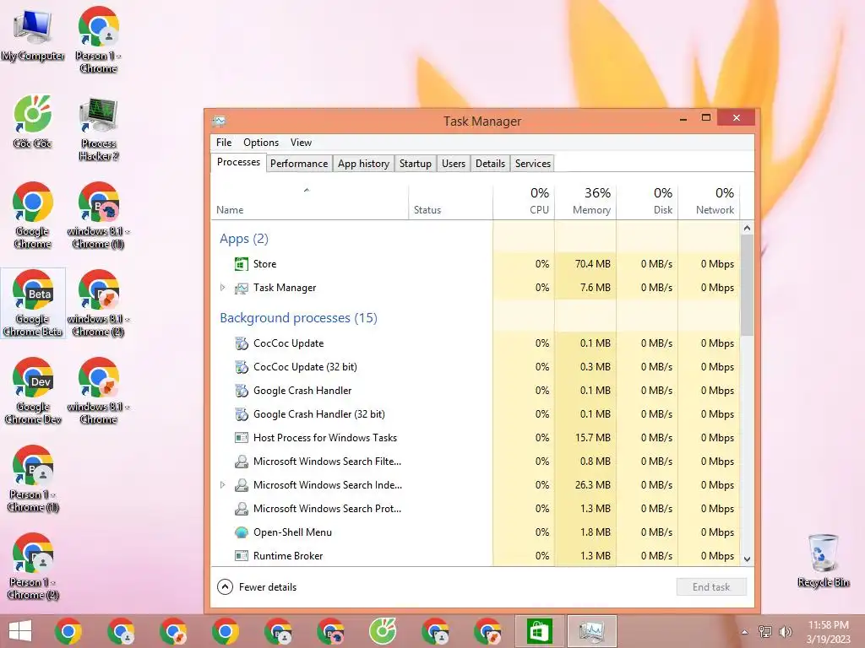
Task: Switch to the Services tab
Action: pos(533,164)
